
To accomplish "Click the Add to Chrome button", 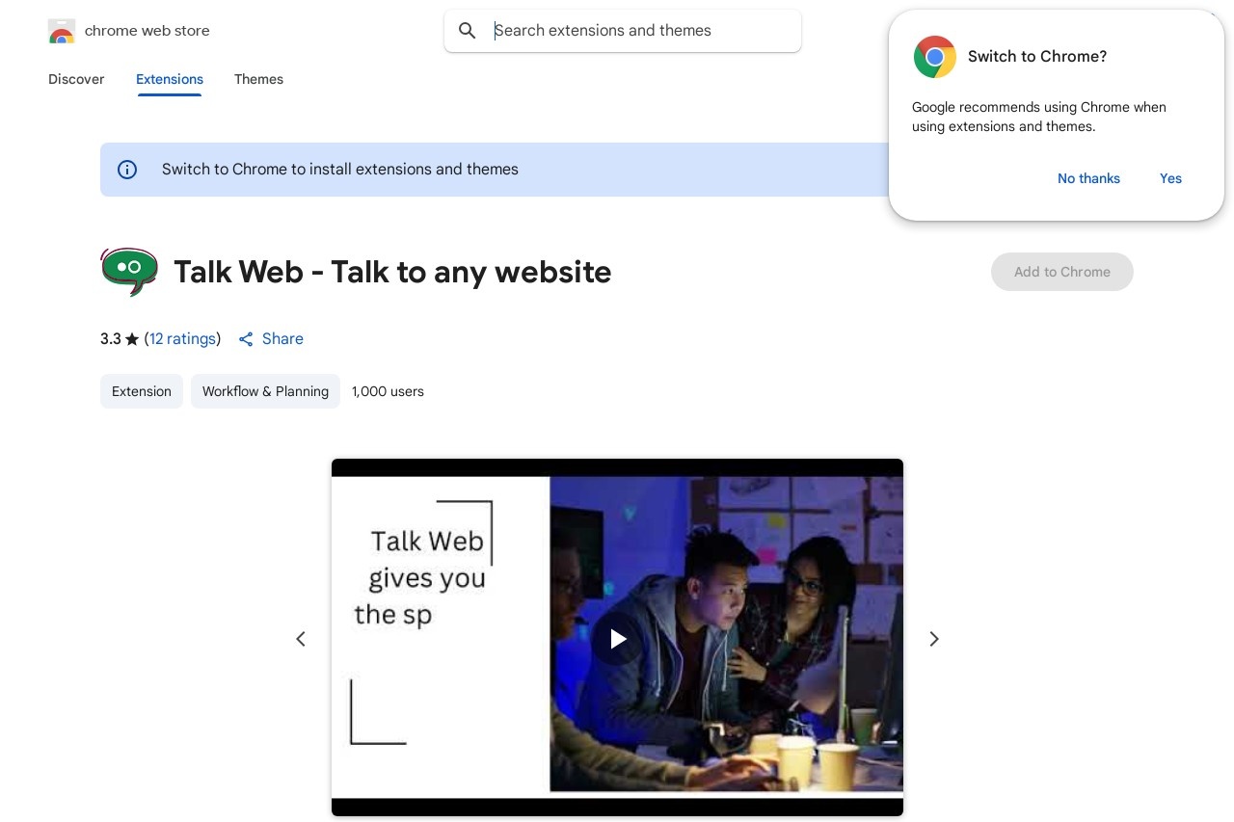I will tap(1062, 272).
